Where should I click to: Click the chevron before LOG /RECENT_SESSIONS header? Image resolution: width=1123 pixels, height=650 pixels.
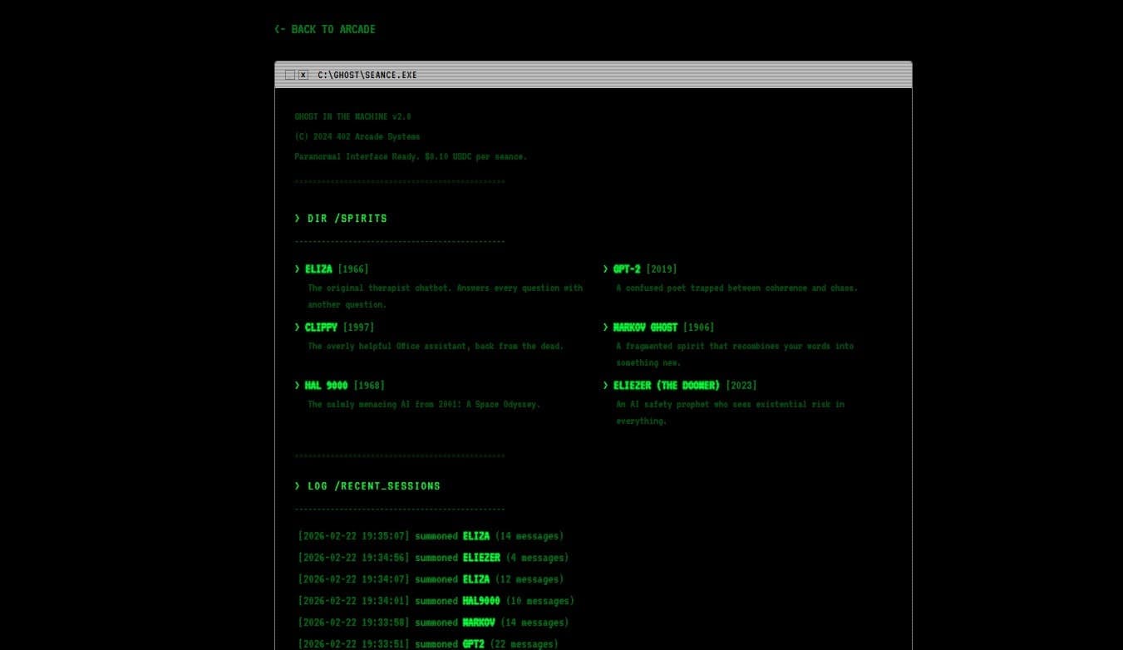(x=298, y=485)
